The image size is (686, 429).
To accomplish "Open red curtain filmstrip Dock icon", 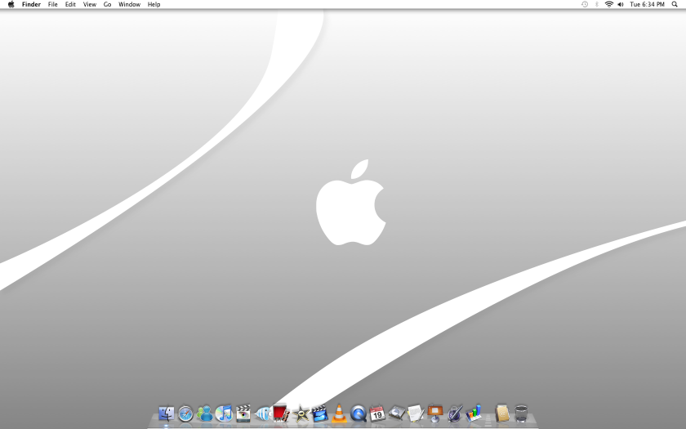I will coord(281,413).
